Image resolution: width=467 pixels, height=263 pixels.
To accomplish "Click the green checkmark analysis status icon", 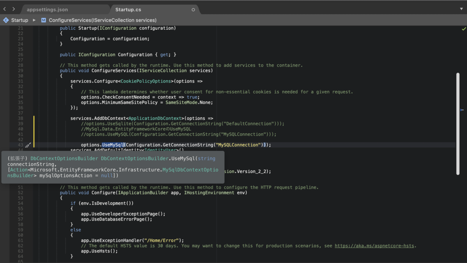I will coord(464,29).
